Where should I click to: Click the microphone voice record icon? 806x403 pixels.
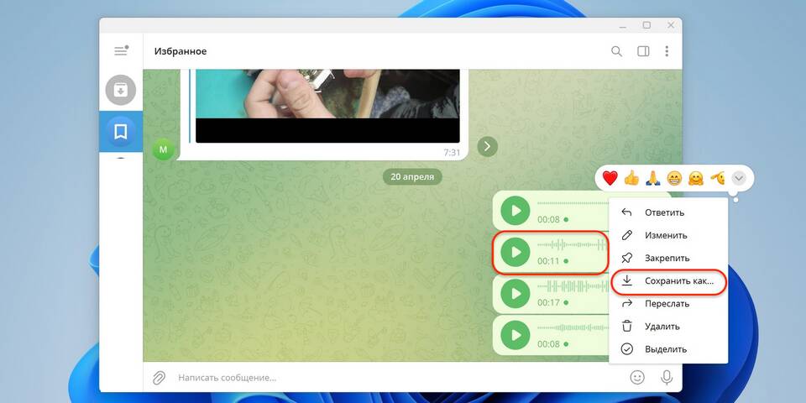click(667, 378)
